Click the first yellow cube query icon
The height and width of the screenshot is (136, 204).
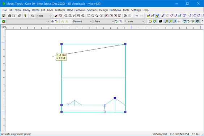[x=148, y=16]
